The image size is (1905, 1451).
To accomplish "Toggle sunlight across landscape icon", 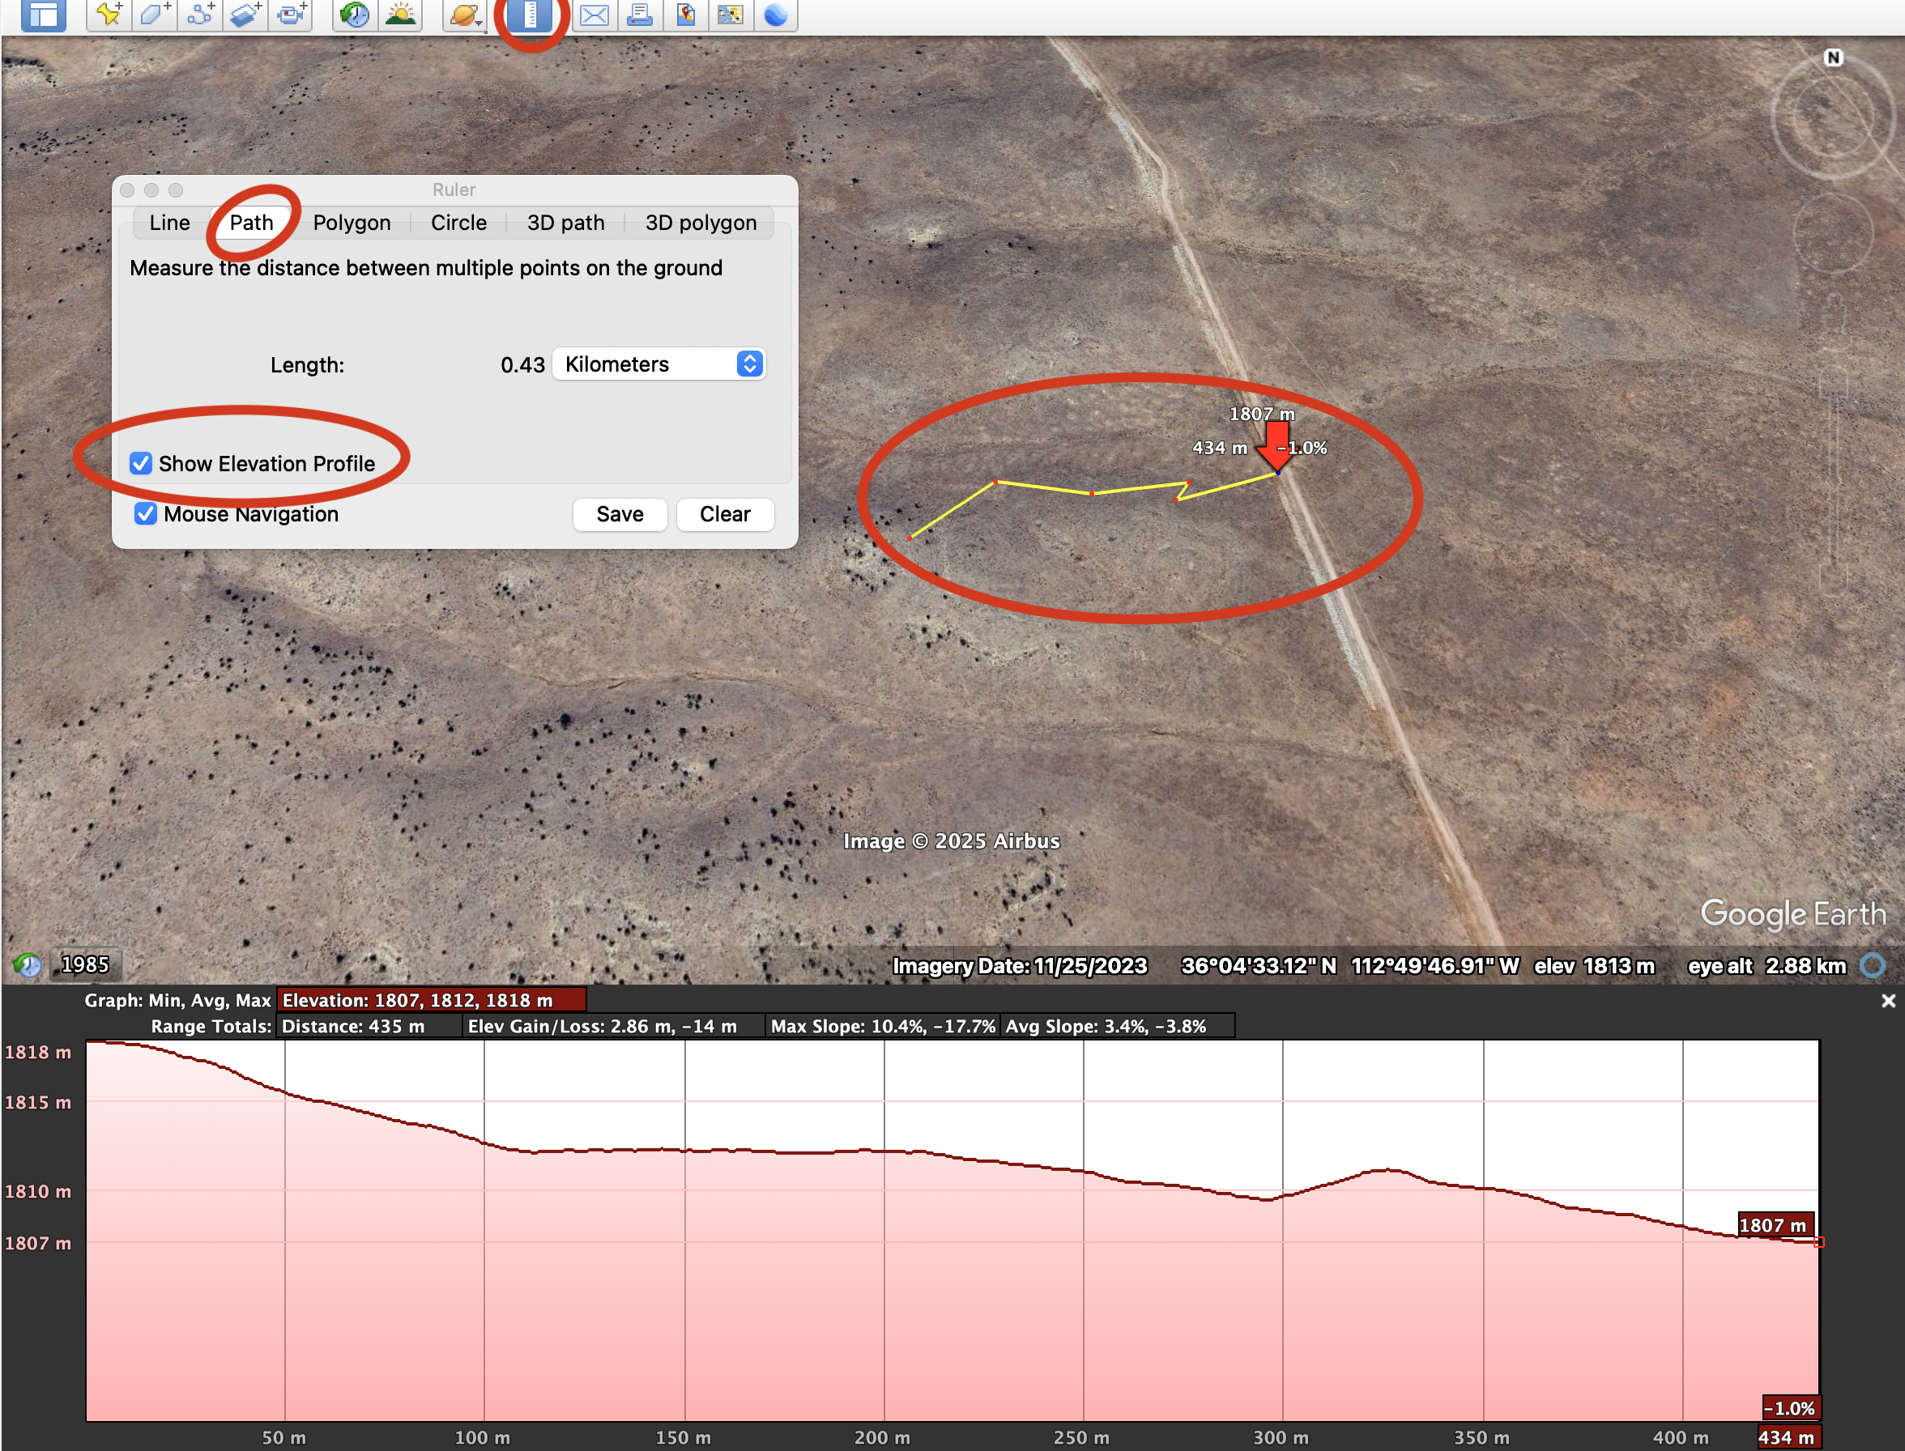I will (400, 14).
